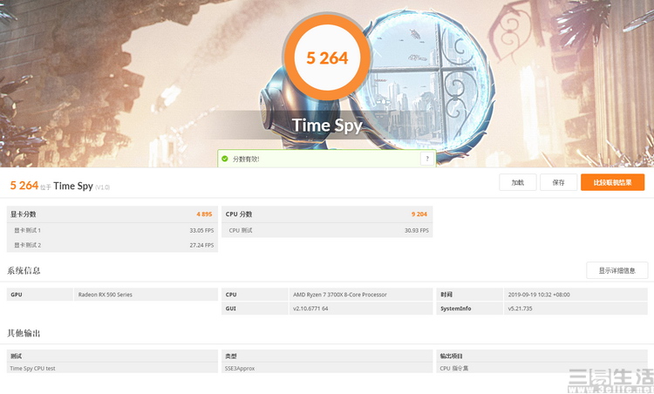Viewport: 654px width, 394px height.
Task: Click the timestamp 2019-09-19 10:32 +08:00
Action: 539,295
